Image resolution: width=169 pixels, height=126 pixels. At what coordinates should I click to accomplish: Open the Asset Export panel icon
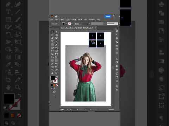117,77
